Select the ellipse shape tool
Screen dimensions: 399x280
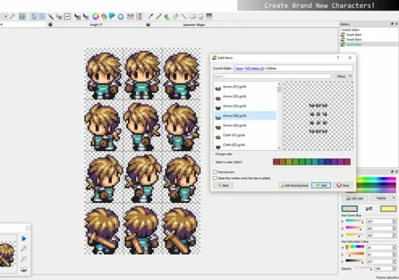coord(200,17)
